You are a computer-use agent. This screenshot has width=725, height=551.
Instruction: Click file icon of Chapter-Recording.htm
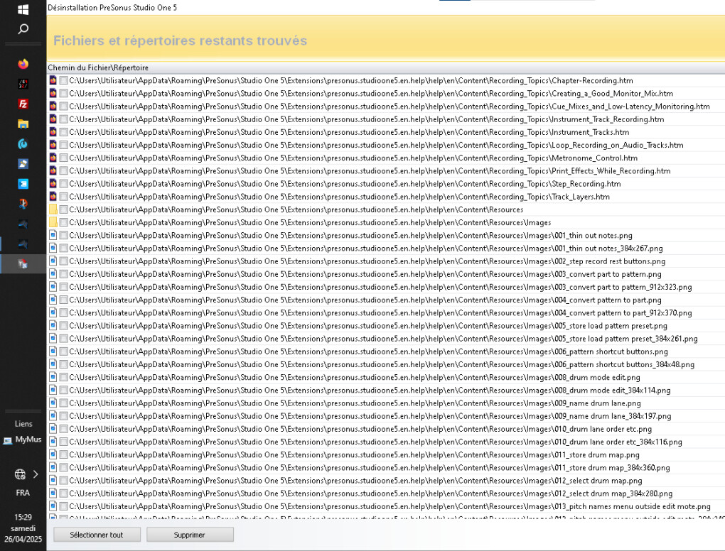53,80
